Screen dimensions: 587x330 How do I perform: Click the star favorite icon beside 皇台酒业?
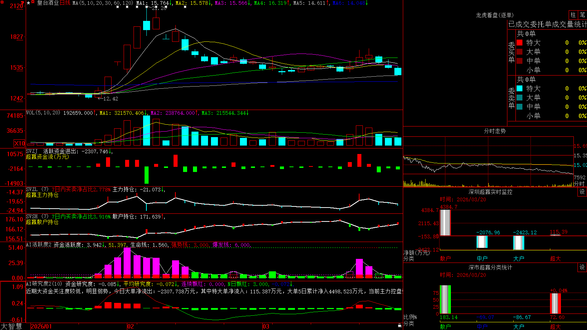(x=29, y=3)
